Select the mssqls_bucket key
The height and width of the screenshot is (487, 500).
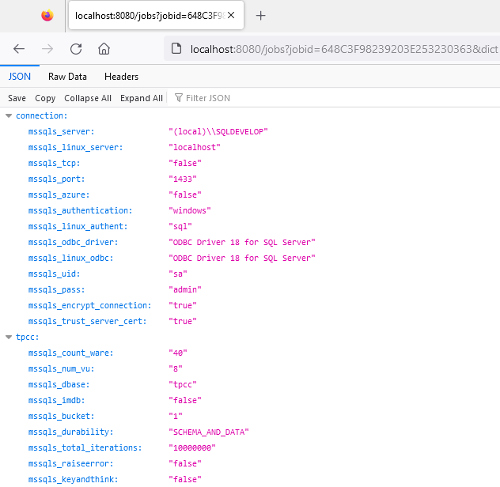[x=61, y=416]
